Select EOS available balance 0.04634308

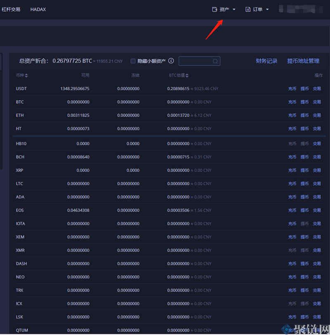click(78, 210)
